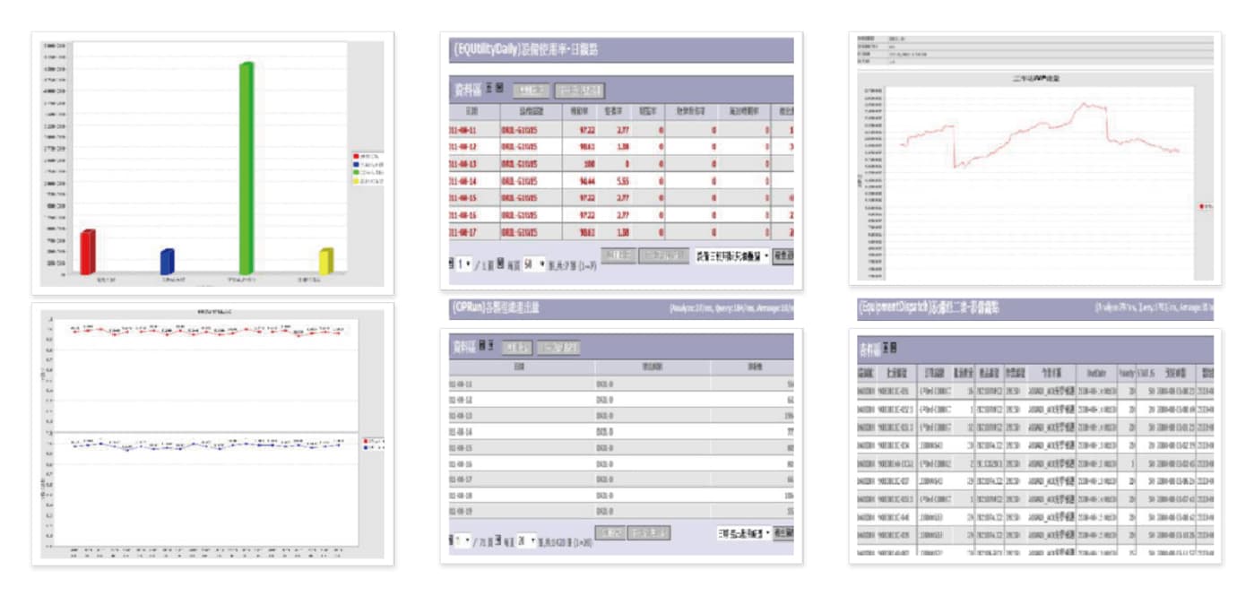
Task: Click the red series line in the bottom-left chart
Action: [208, 331]
